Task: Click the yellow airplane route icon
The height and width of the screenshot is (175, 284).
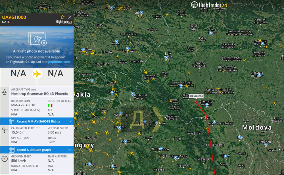Action: pyautogui.click(x=37, y=74)
